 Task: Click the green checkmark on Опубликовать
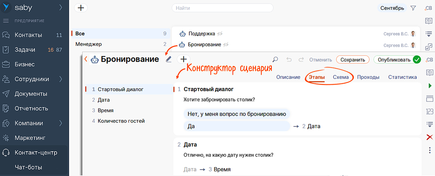click(x=416, y=60)
